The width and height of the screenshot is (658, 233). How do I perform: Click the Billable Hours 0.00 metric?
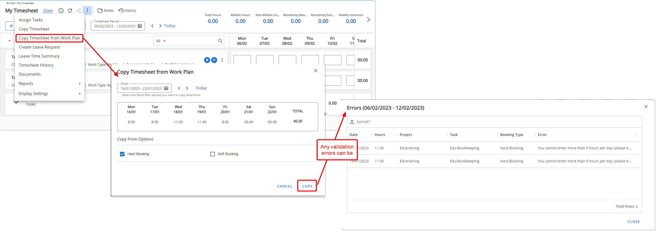pos(240,21)
